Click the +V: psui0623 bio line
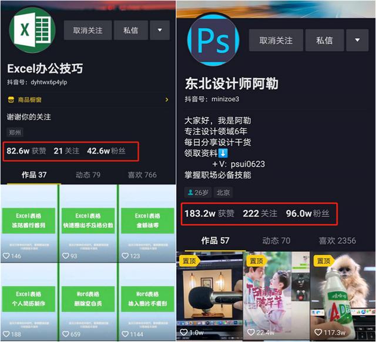 click(x=239, y=164)
